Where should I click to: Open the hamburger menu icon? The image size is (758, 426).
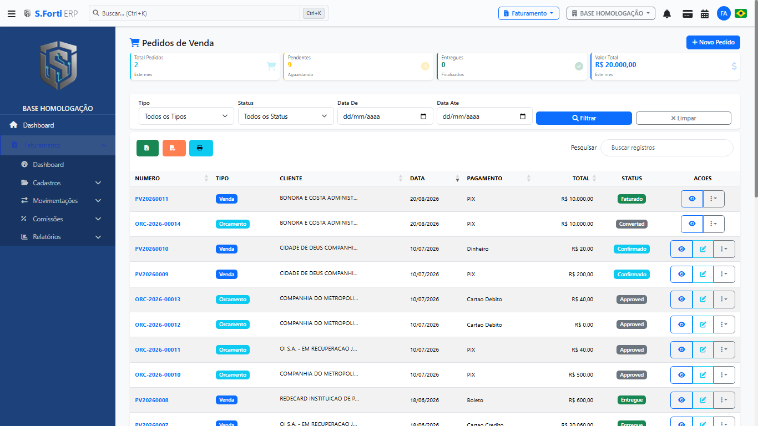(x=12, y=13)
